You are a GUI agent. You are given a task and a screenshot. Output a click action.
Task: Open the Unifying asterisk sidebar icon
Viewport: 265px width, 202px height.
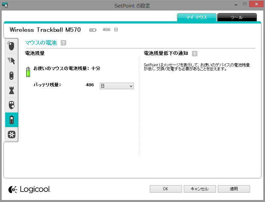(11, 135)
